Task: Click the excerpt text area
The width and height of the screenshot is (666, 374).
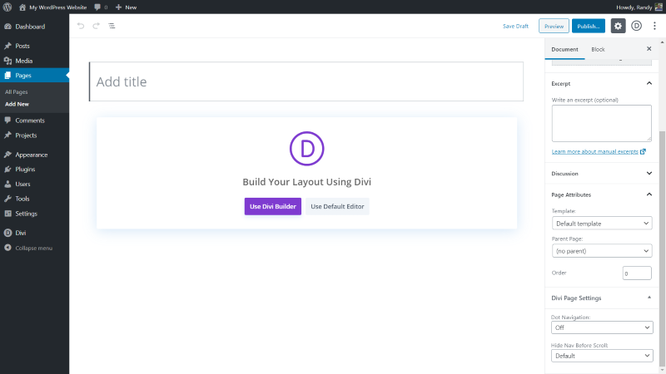Action: 601,123
